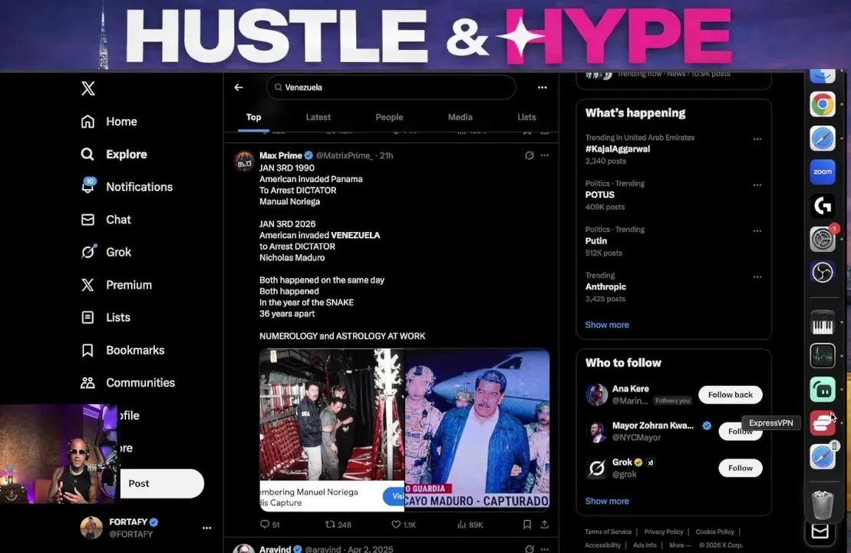851x553 pixels.
Task: Open options for Putin trend
Action: click(x=757, y=231)
